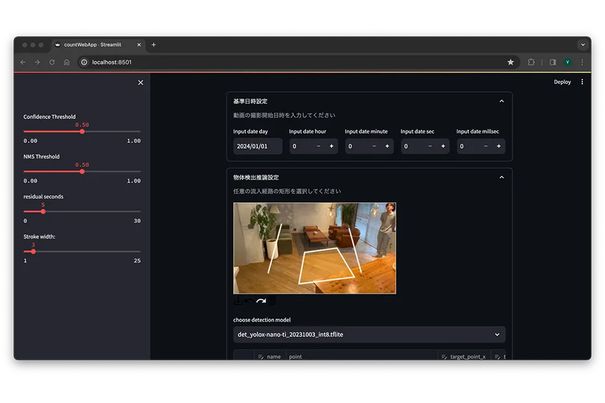Decrease the Input date millsec value
Screen dimensions: 605x403
(x=485, y=146)
